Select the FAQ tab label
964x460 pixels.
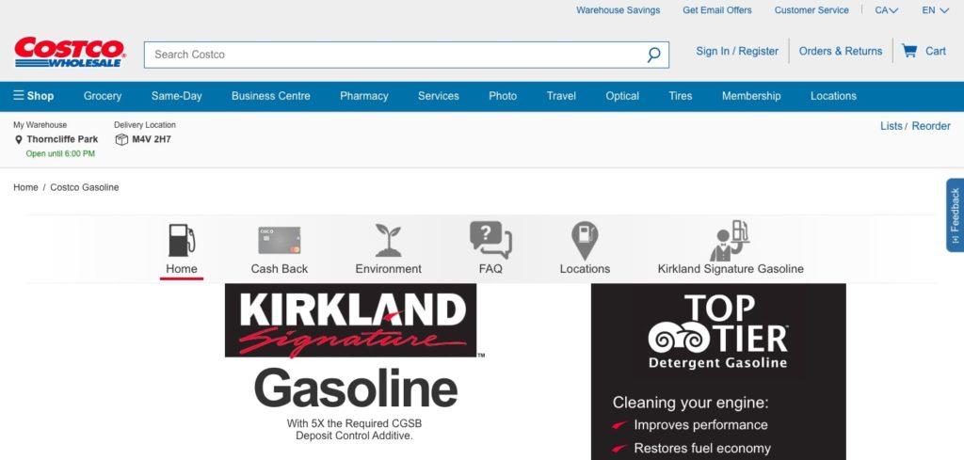pos(490,269)
